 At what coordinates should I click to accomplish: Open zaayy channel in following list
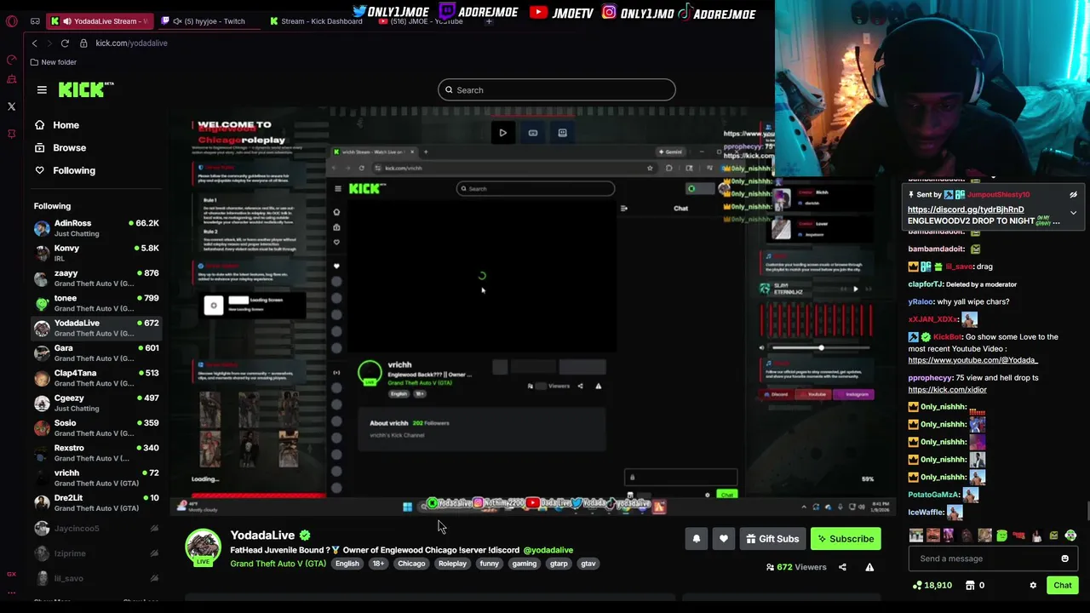click(x=96, y=278)
